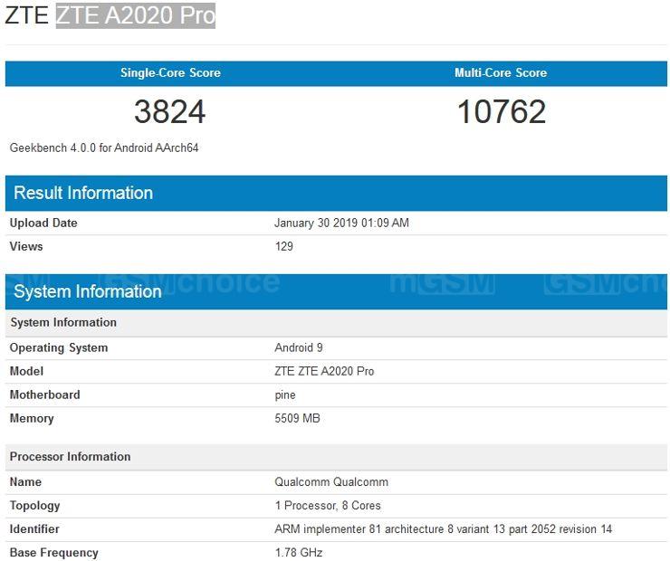Click the upload date January 30 2019
Viewport: 670px width, 561px height.
point(341,223)
